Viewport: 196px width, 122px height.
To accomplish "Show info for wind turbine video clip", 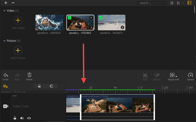I will [x=122, y=28].
